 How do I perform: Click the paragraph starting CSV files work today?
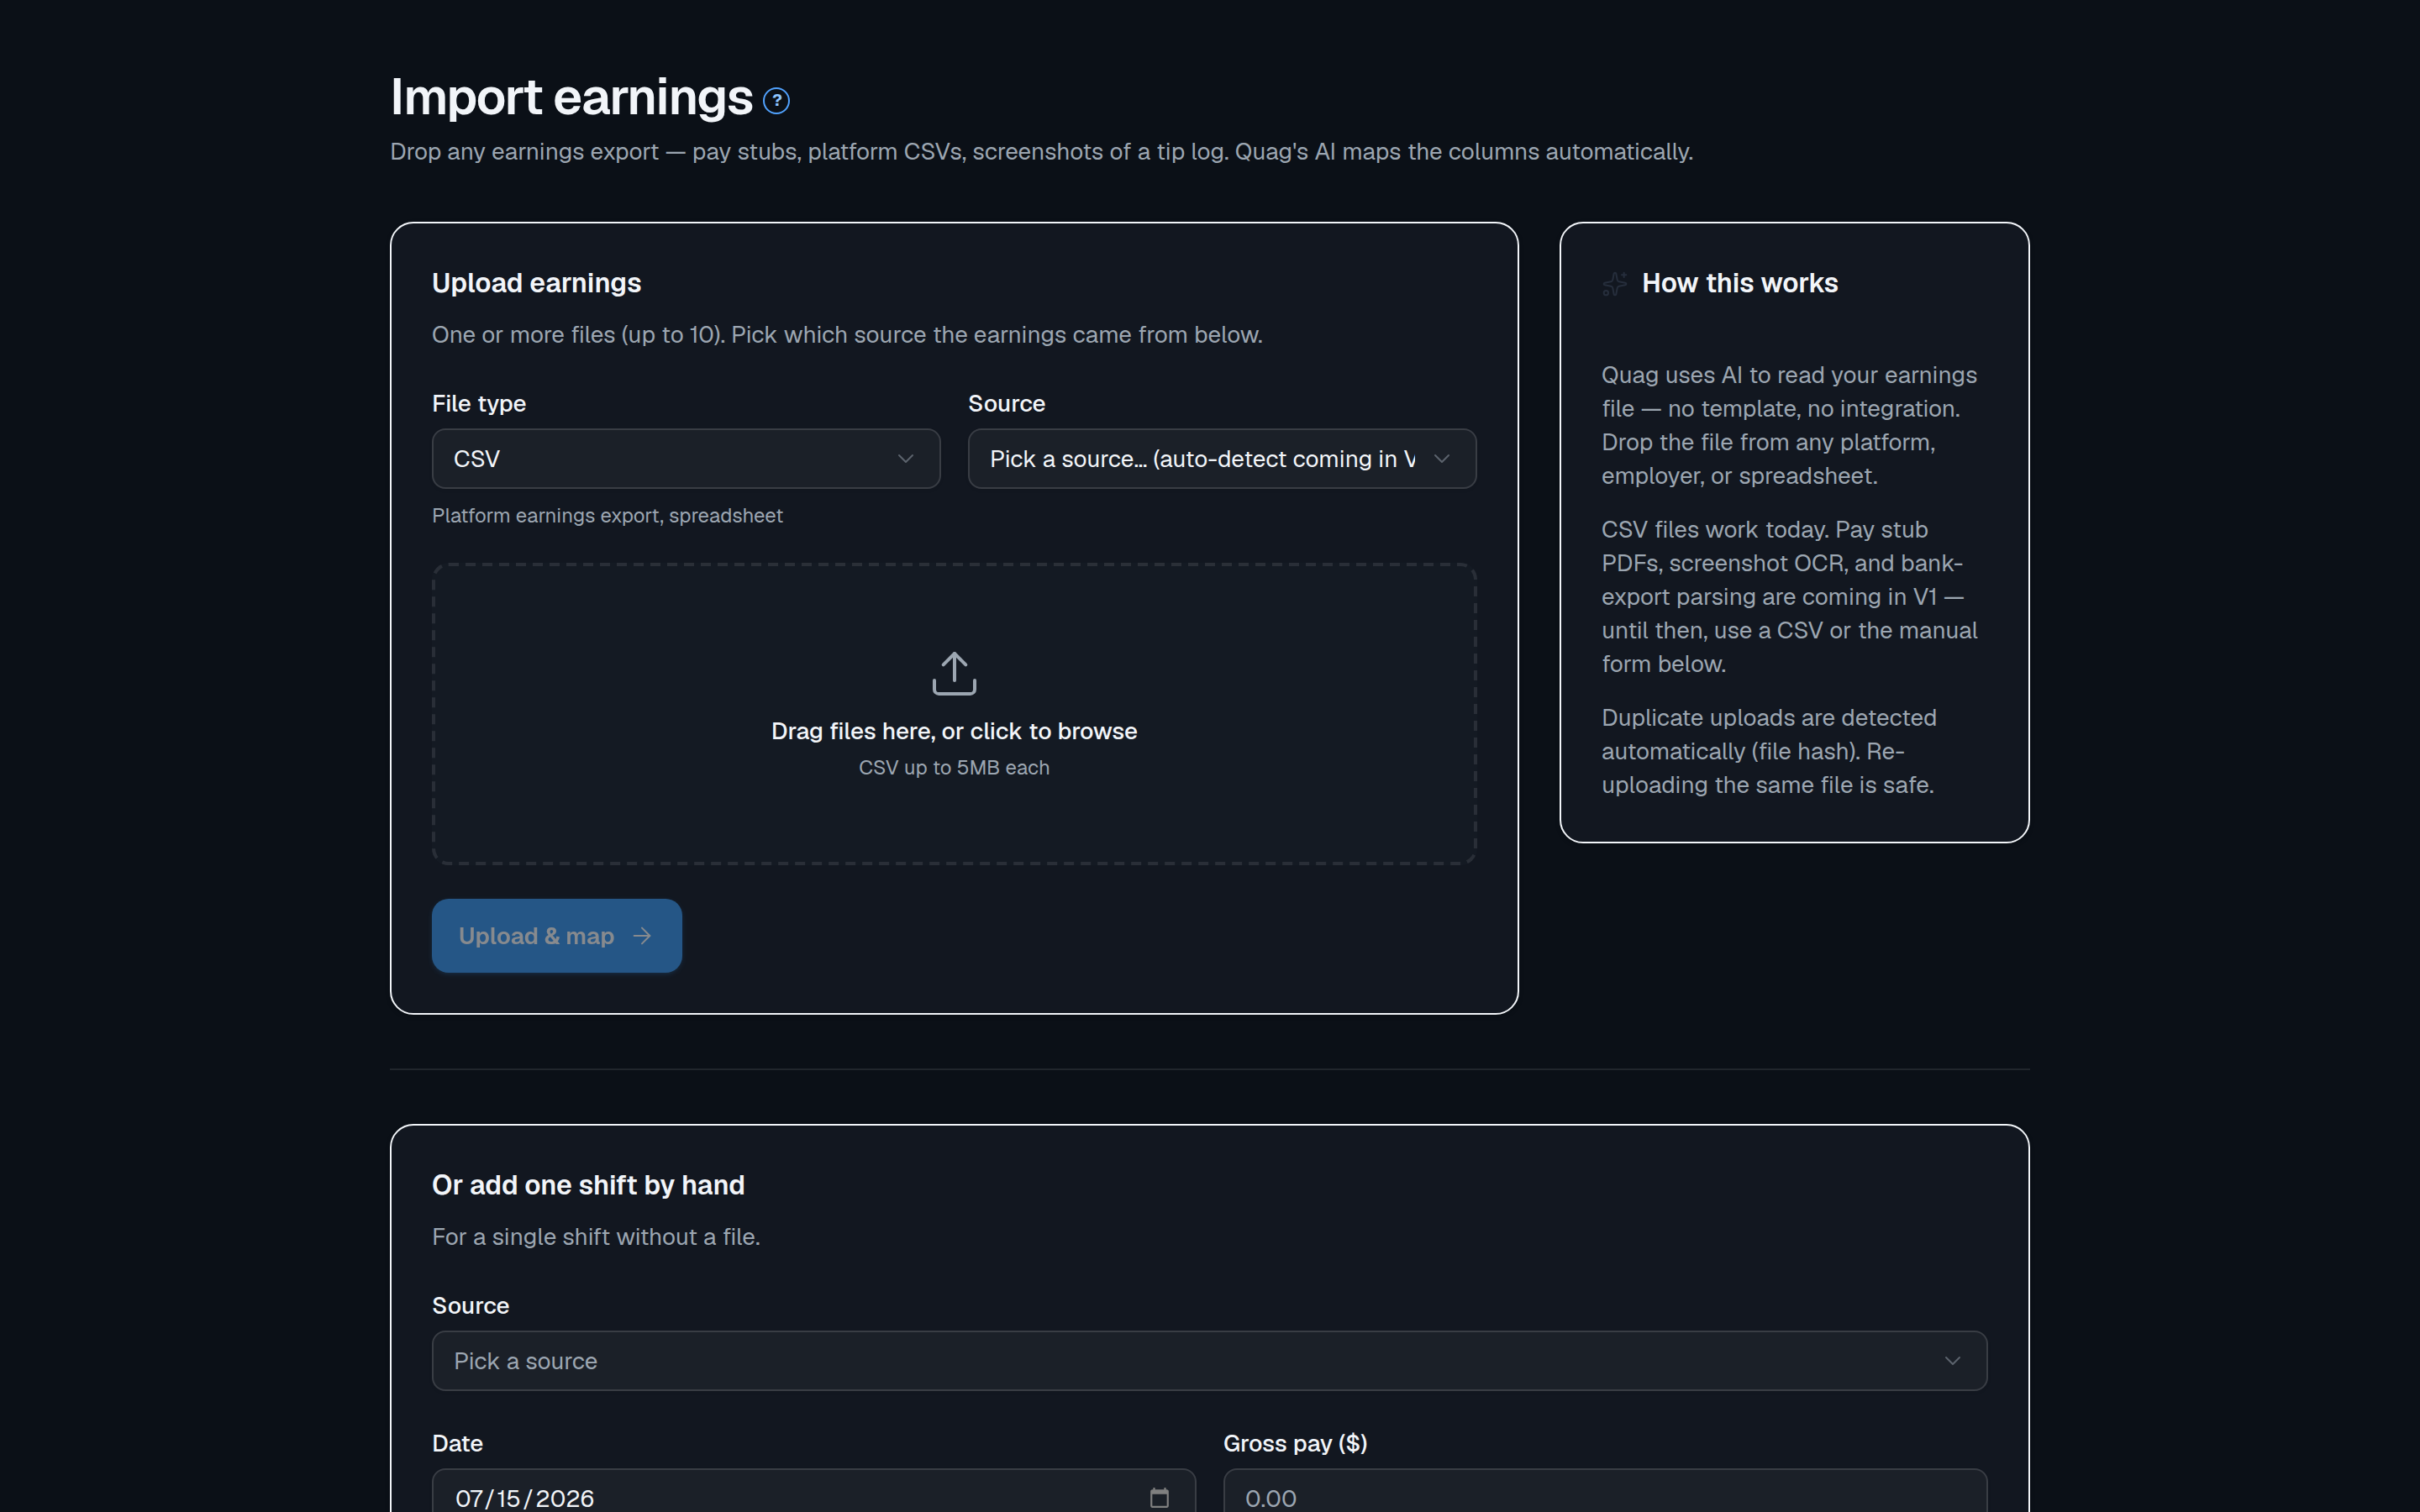(1789, 597)
